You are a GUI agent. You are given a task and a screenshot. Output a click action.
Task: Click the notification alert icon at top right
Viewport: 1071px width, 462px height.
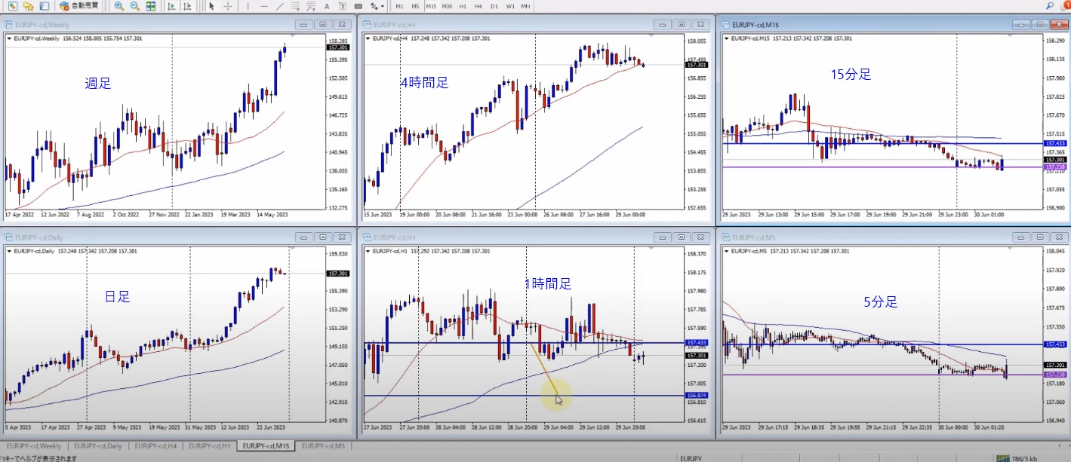point(1065,6)
